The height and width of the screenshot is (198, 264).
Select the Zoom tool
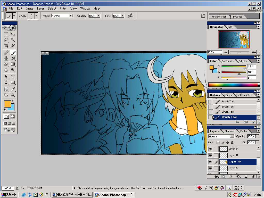click(x=13, y=95)
